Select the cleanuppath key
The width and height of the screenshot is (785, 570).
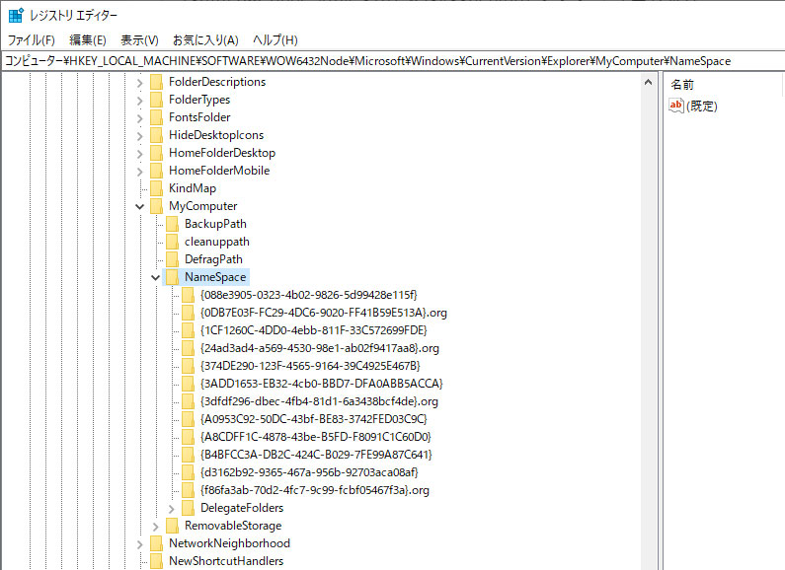(217, 242)
